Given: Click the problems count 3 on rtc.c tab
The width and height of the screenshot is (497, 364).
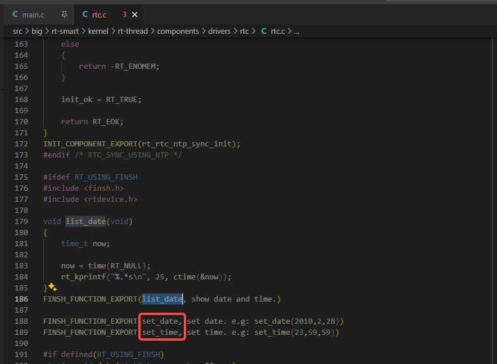Looking at the screenshot, I should 124,14.
